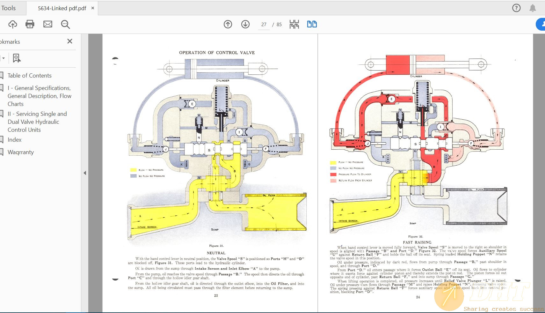
Task: Click page number 23 at page bottom
Action: click(216, 295)
